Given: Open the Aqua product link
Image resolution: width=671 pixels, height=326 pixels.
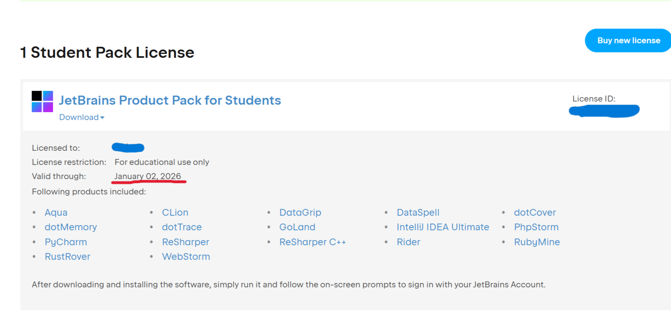Looking at the screenshot, I should [56, 213].
